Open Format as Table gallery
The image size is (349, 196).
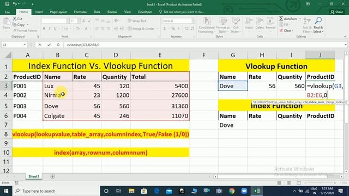coord(222,25)
